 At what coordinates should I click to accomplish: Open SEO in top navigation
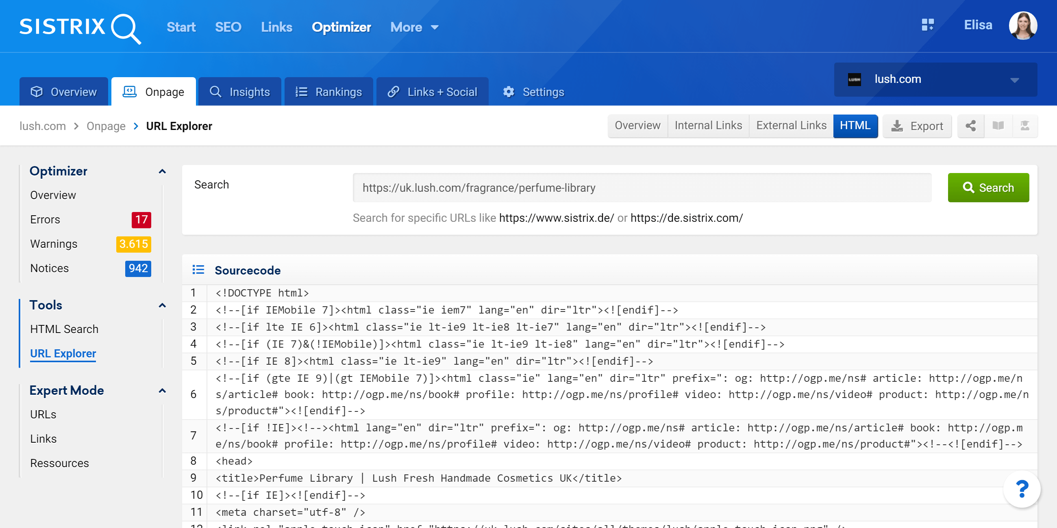tap(228, 27)
